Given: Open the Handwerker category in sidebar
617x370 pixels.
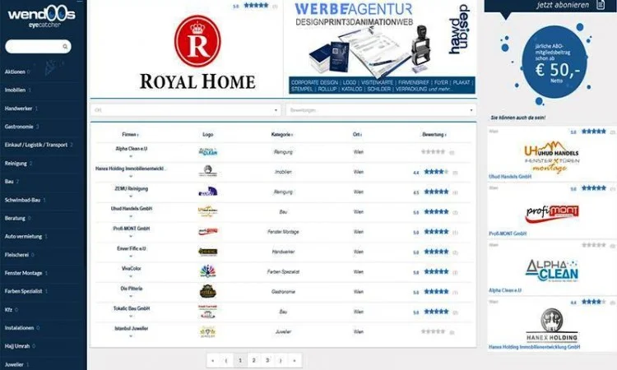Looking at the screenshot, I should point(18,109).
